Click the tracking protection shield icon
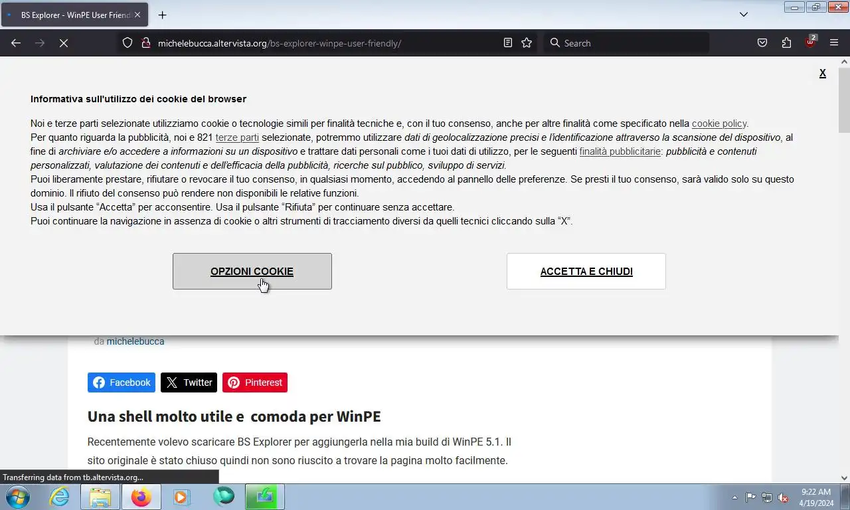850x510 pixels. pyautogui.click(x=127, y=43)
